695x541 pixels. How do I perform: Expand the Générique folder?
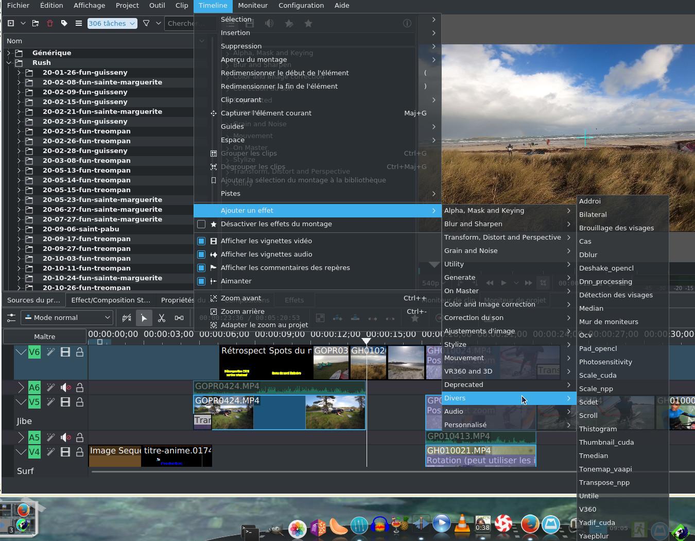pos(9,53)
